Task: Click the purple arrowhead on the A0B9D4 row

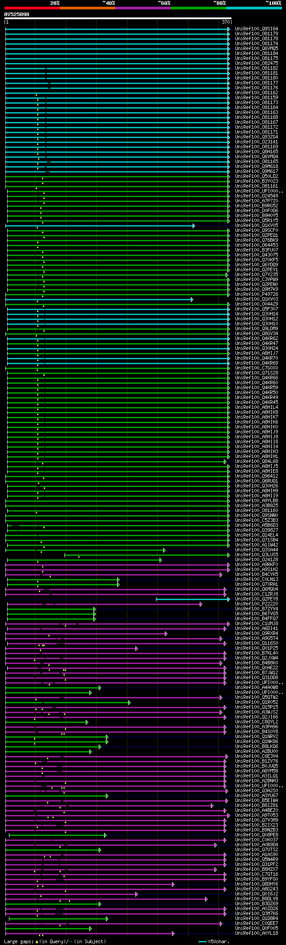Action: 215,845
